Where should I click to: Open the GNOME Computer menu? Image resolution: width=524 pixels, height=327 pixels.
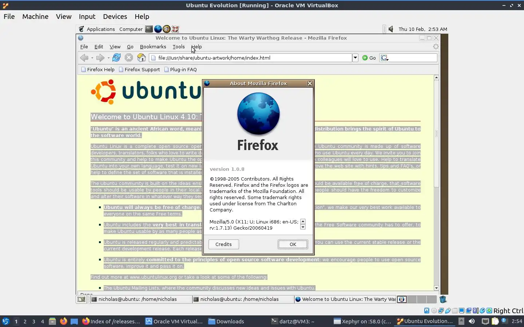click(x=131, y=29)
